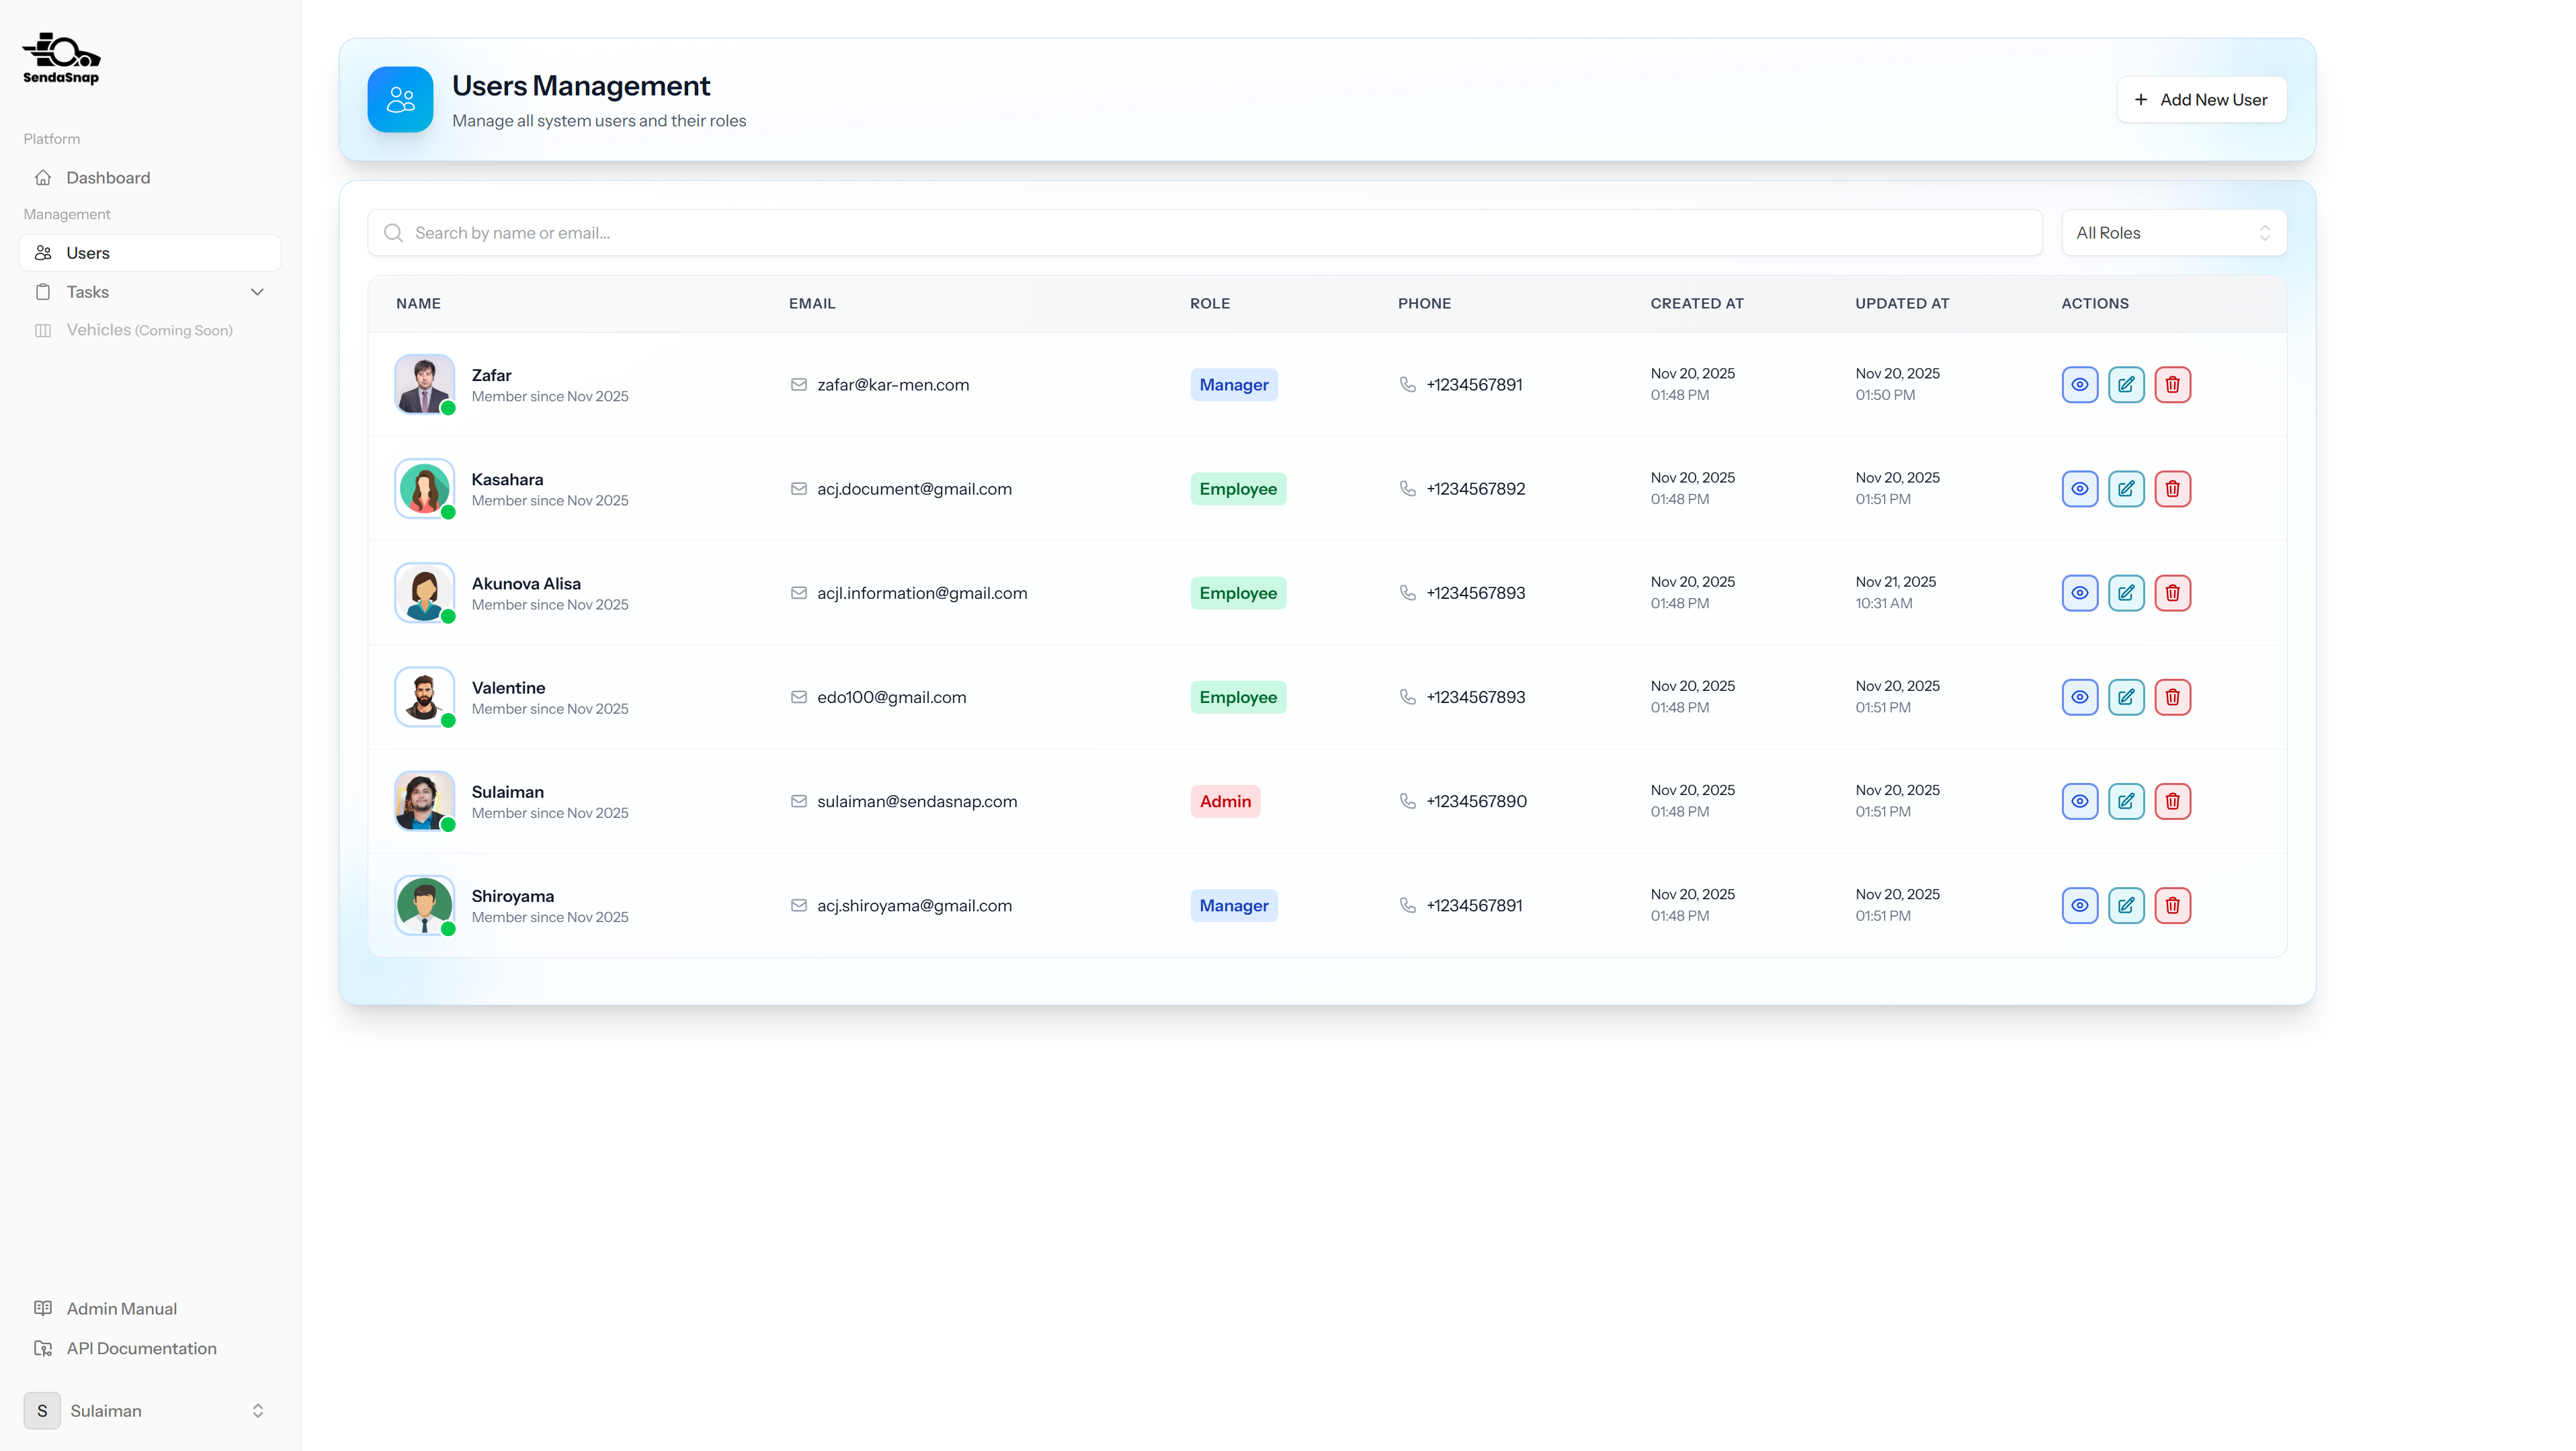Viewport: 2576px width, 1451px height.
Task: Edit Valentine's profile with pencil icon
Action: click(x=2126, y=697)
